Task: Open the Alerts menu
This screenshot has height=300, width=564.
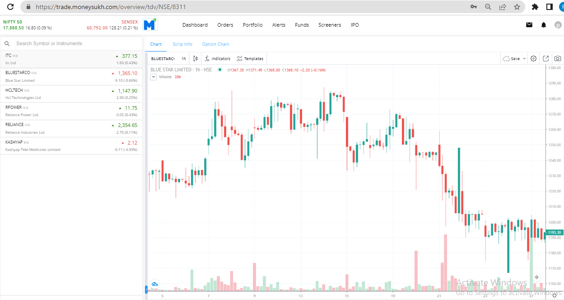Action: pos(279,25)
